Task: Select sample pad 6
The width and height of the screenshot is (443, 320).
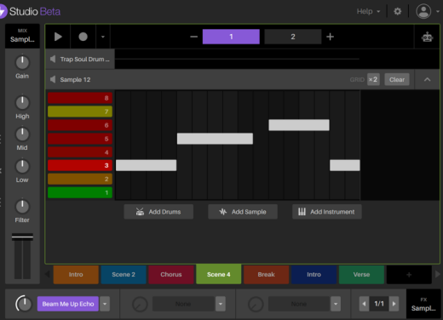Action: click(80, 125)
